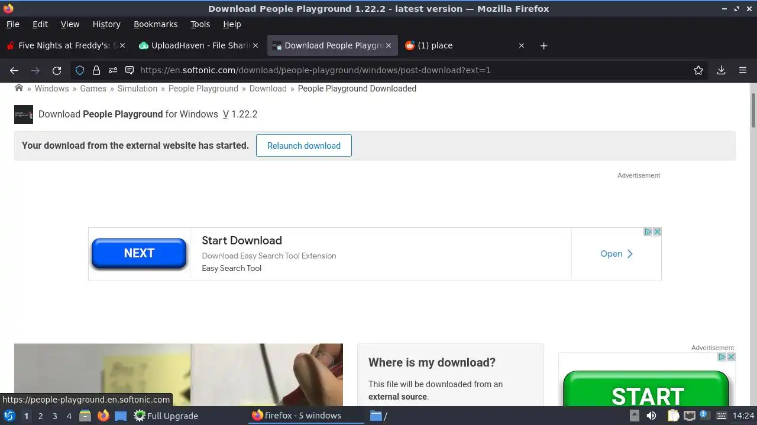The height and width of the screenshot is (425, 757).
Task: Click Open on the Easy Search Tool ad
Action: click(616, 254)
